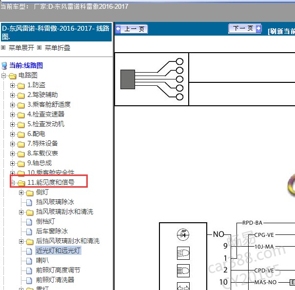
Task: Click the folder icon of 1.防盗
Action: [x=21, y=86]
